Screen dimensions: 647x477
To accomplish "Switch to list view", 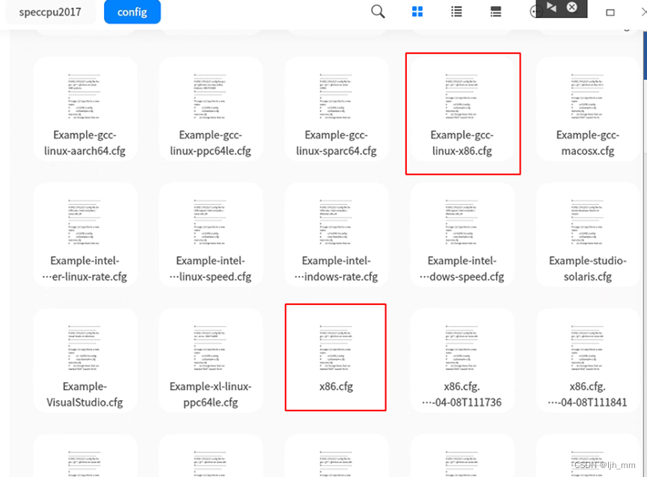I will pos(456,11).
